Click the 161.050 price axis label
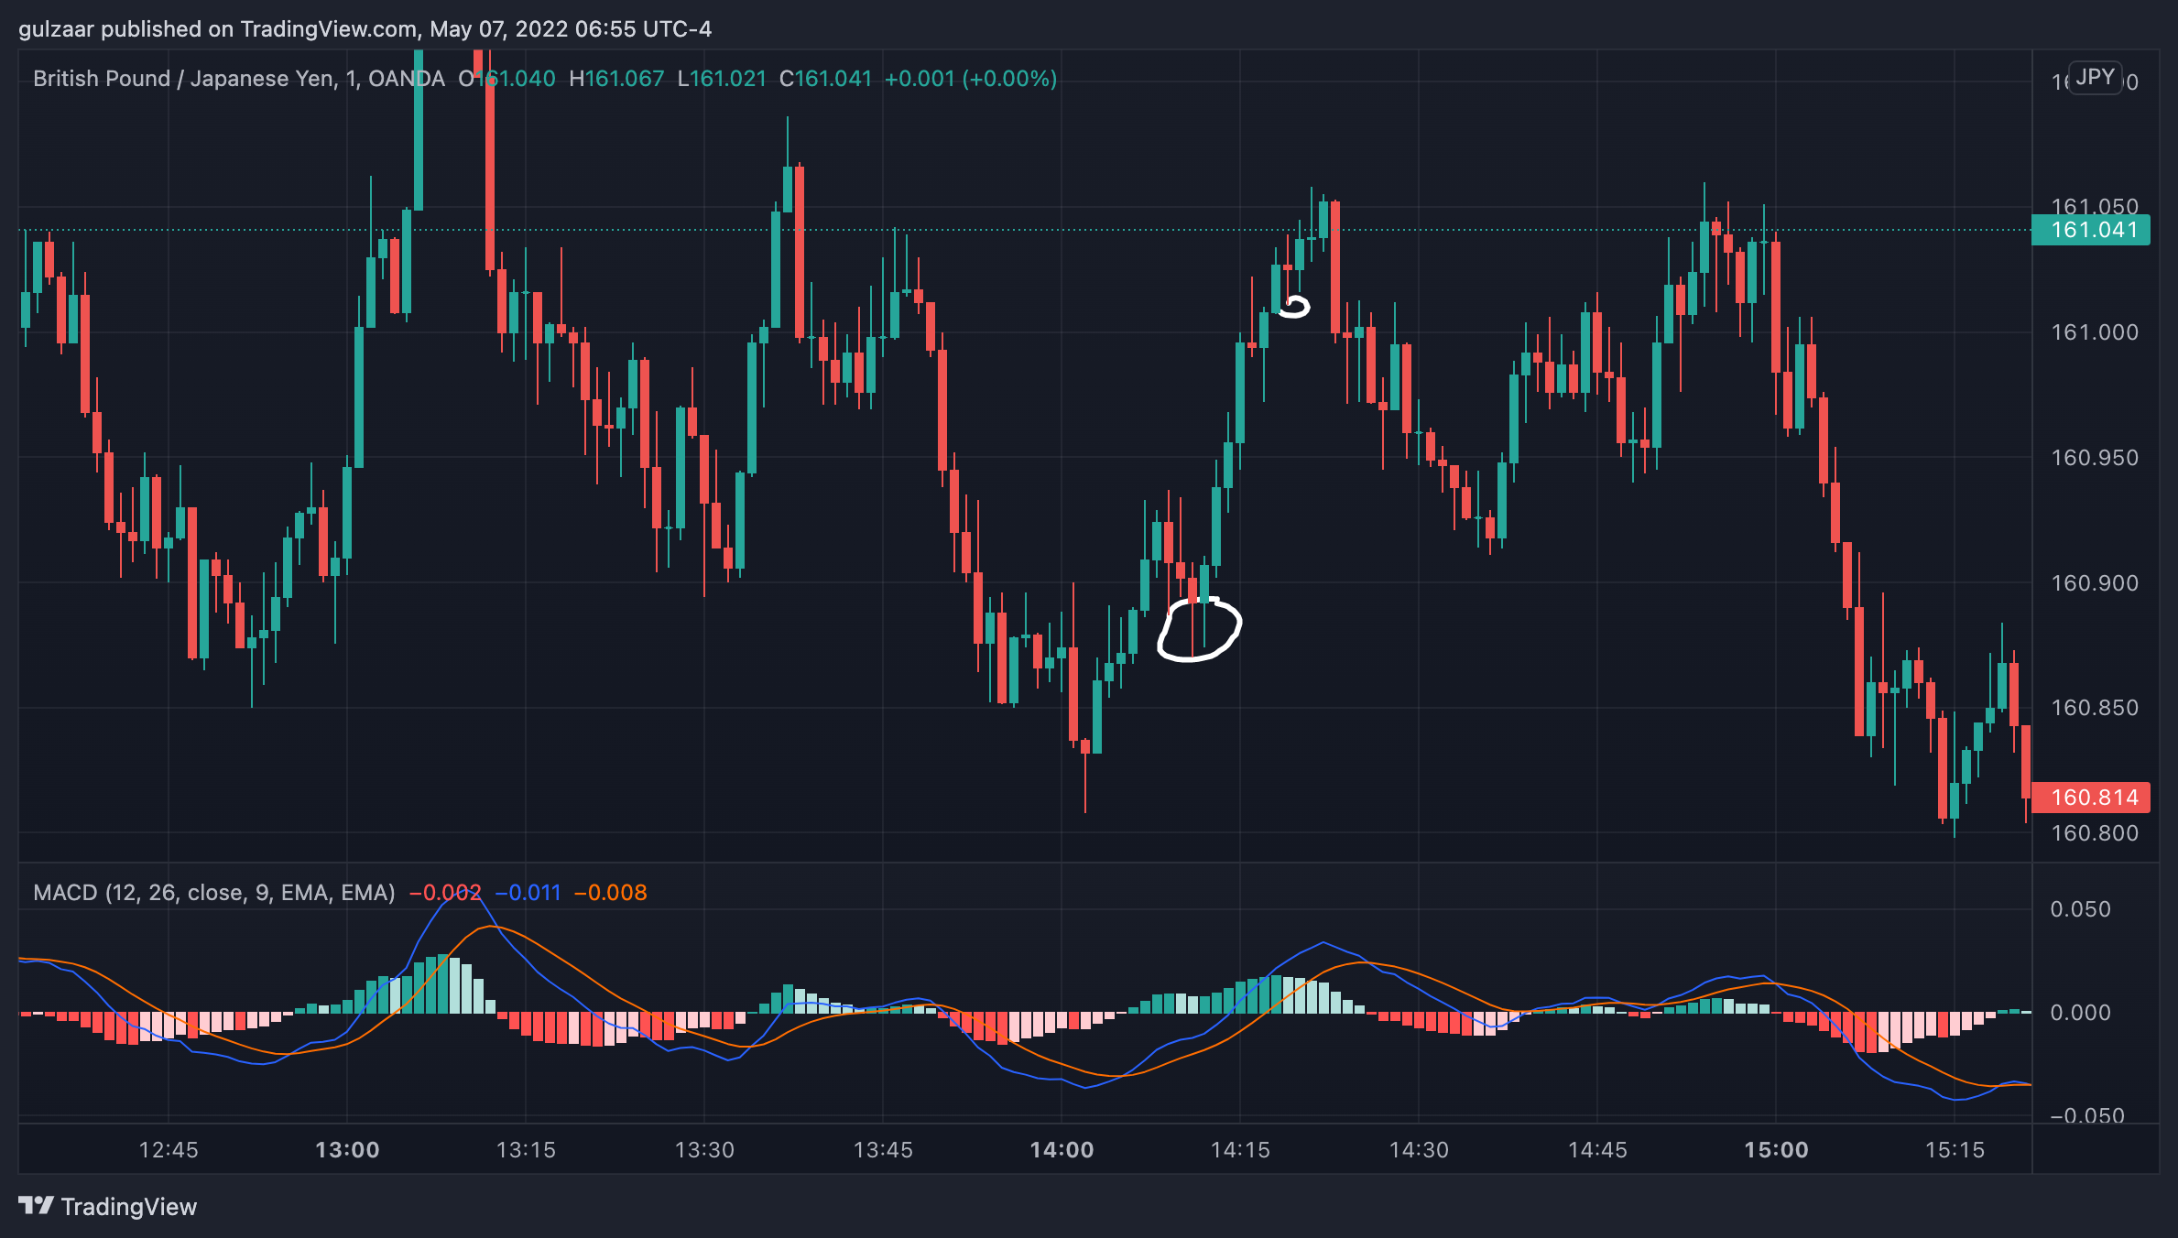 point(2095,206)
